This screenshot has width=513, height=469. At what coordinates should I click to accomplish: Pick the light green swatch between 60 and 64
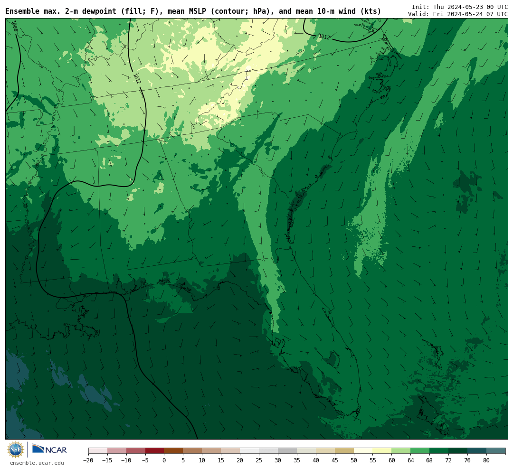click(401, 451)
